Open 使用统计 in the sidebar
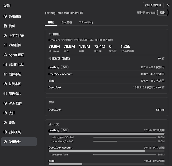Image resolution: width=172 pixels, height=166 pixels. point(19,142)
